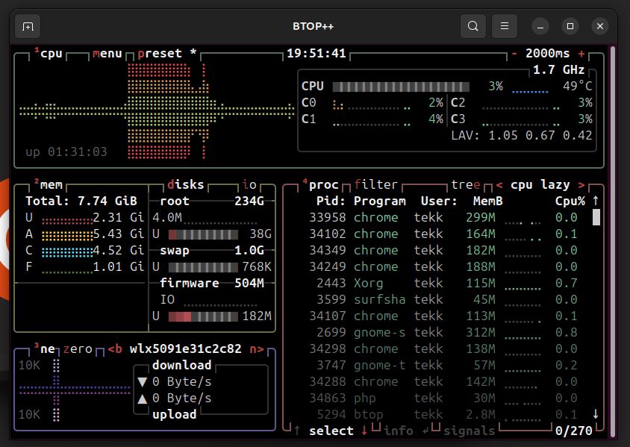Screen dimensions: 630x447
Task: Switch to next network interface n>
Action: (256, 349)
